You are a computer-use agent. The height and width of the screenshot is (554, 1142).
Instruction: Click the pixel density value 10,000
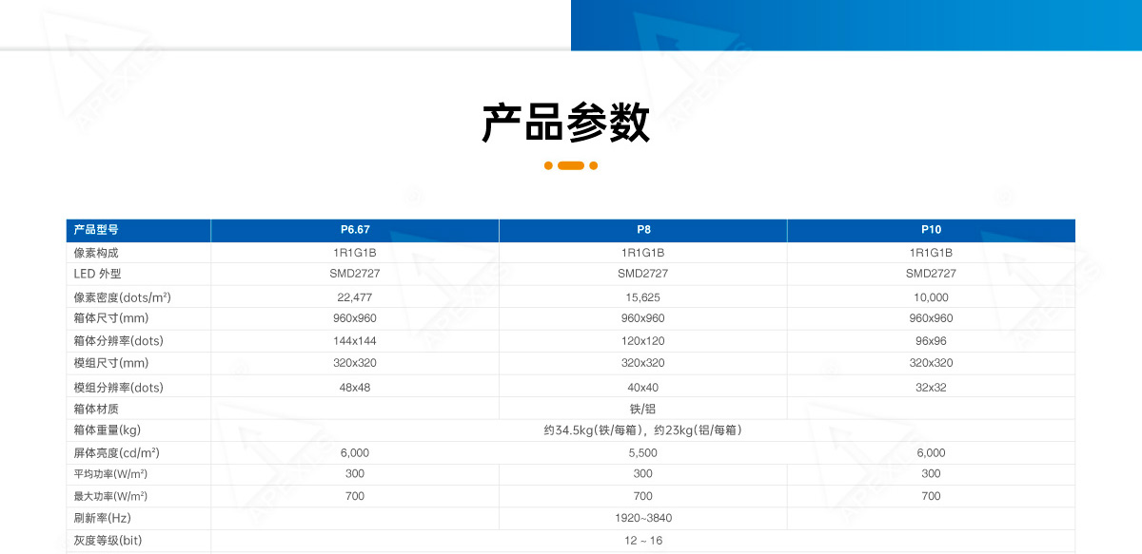click(932, 297)
